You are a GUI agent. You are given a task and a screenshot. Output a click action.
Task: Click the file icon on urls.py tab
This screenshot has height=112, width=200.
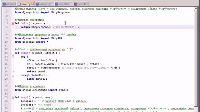pyautogui.click(x=4, y=4)
